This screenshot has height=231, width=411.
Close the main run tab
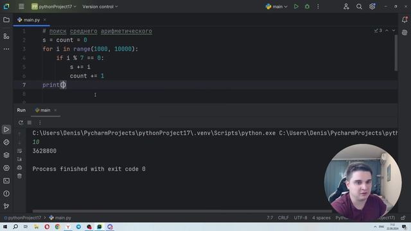[55, 110]
